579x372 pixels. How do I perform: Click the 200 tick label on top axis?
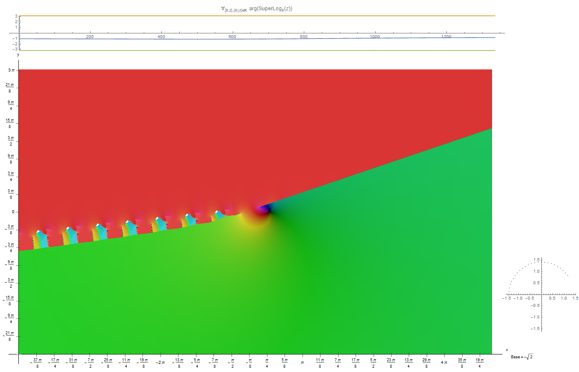pyautogui.click(x=90, y=37)
